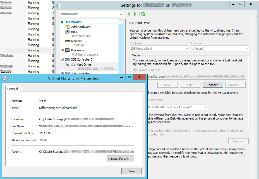259x179 pixels.
Task: Click the Inspect Parent... button
Action: pos(120,159)
